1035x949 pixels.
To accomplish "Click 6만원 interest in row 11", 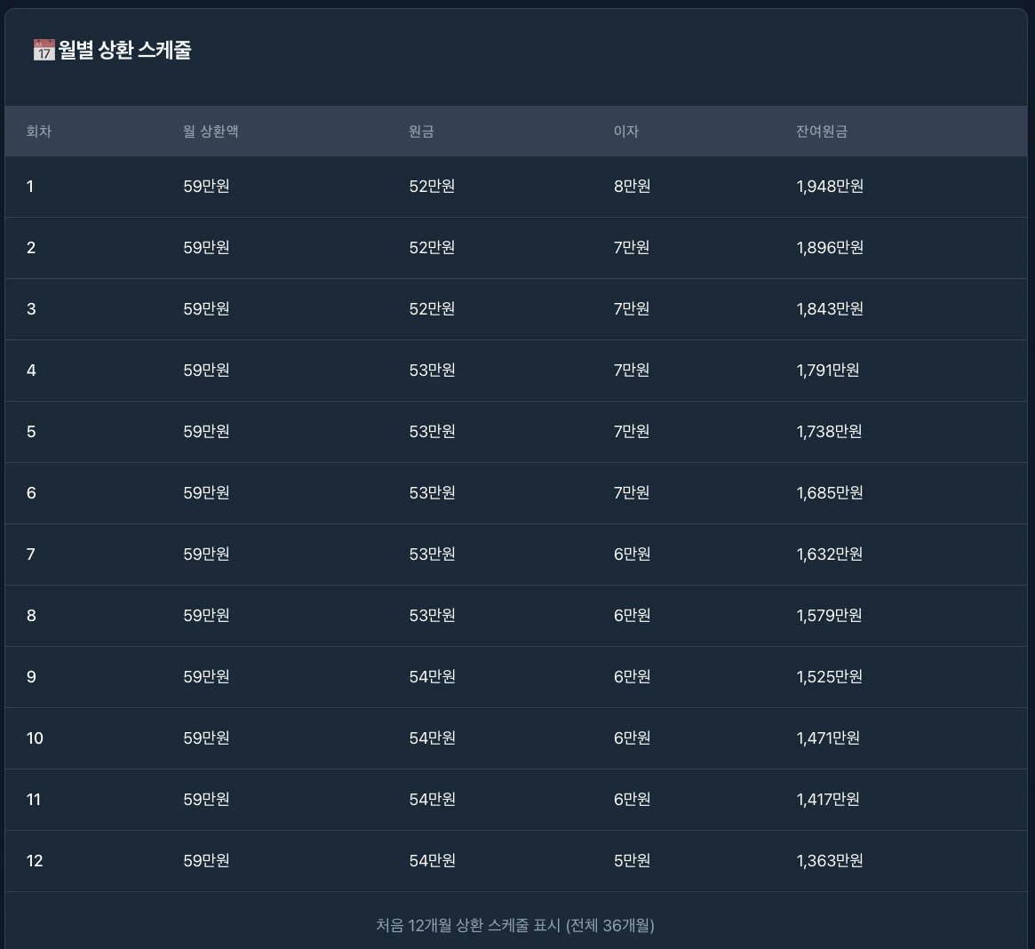I will 632,800.
